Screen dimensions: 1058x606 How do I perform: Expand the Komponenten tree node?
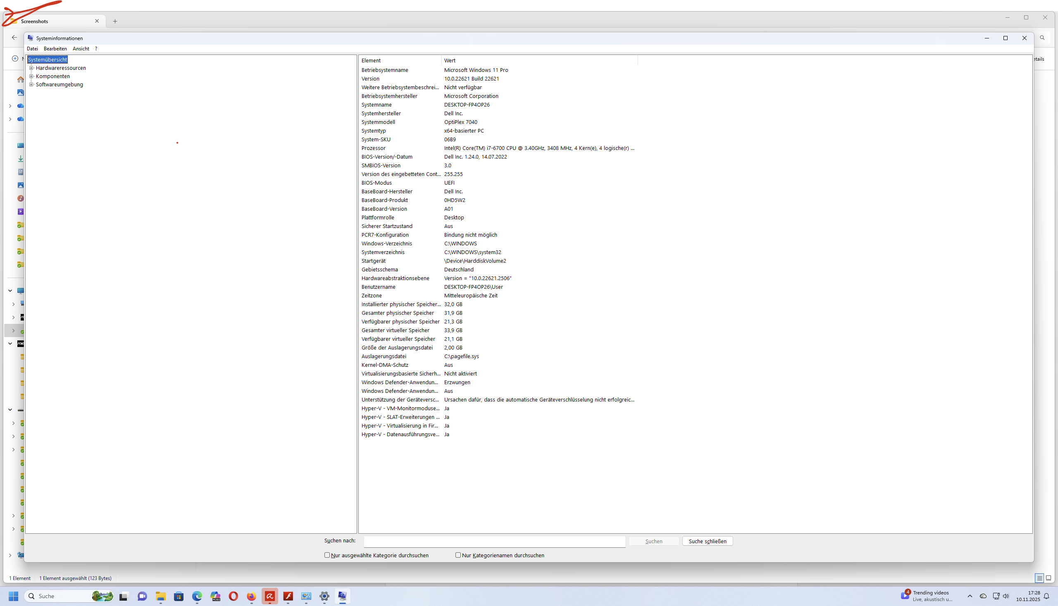[31, 76]
